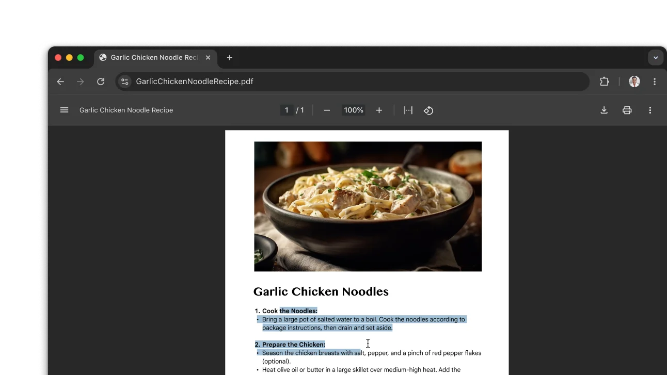Click the page number input field
The image size is (667, 375).
pyautogui.click(x=287, y=110)
